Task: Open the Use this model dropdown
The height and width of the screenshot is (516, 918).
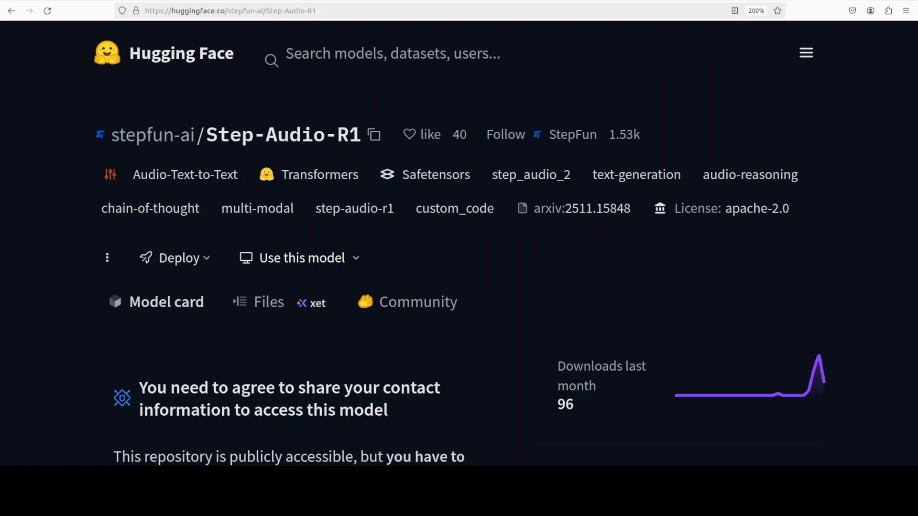Action: coord(299,258)
